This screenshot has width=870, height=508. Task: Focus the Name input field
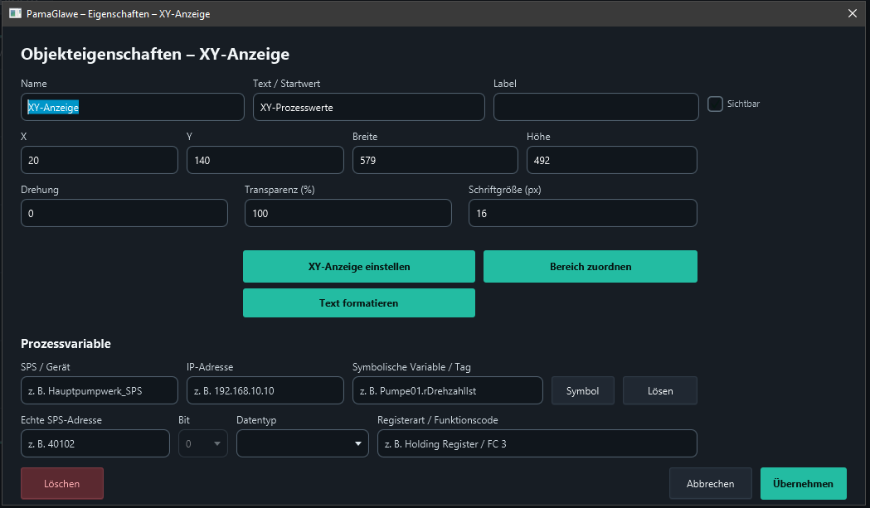coord(133,107)
